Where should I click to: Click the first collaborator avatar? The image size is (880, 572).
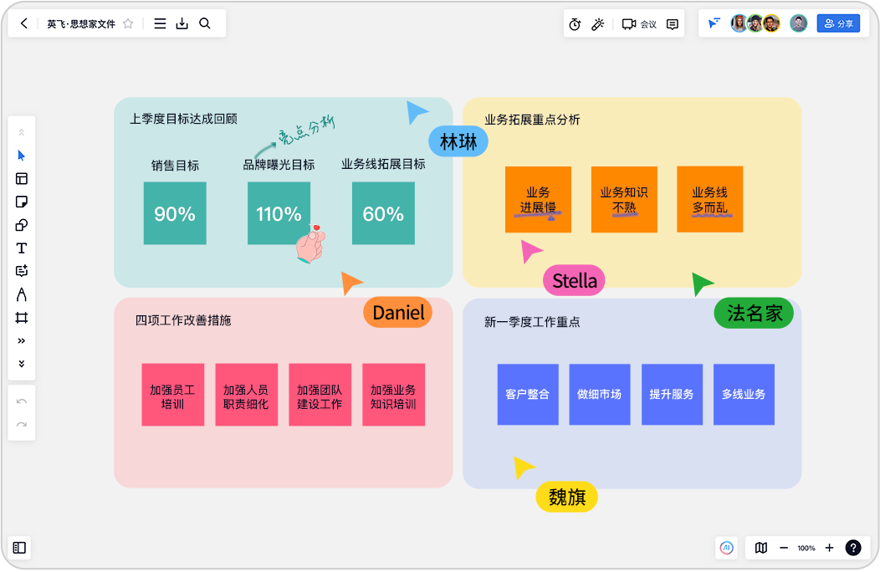click(739, 23)
